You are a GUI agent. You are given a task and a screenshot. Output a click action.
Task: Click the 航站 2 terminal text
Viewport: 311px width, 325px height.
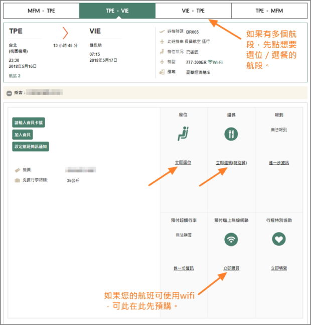15,76
